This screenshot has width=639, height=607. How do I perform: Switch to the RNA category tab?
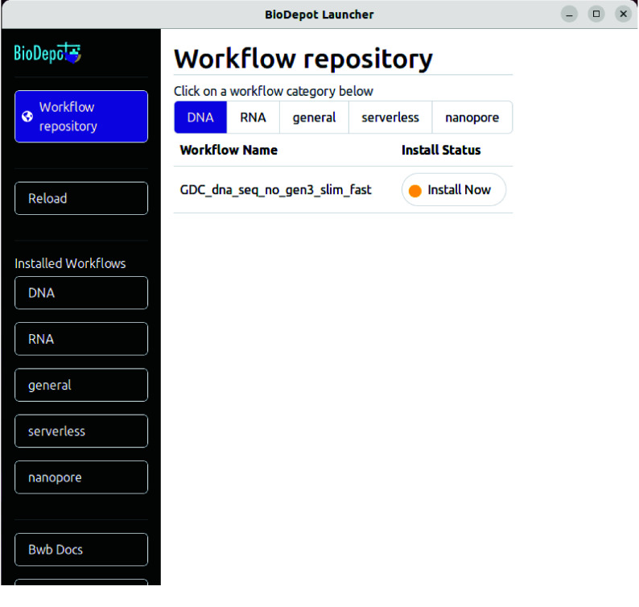coord(253,118)
